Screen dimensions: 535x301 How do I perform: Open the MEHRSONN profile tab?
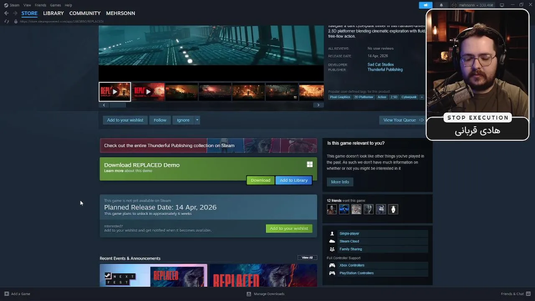point(120,13)
